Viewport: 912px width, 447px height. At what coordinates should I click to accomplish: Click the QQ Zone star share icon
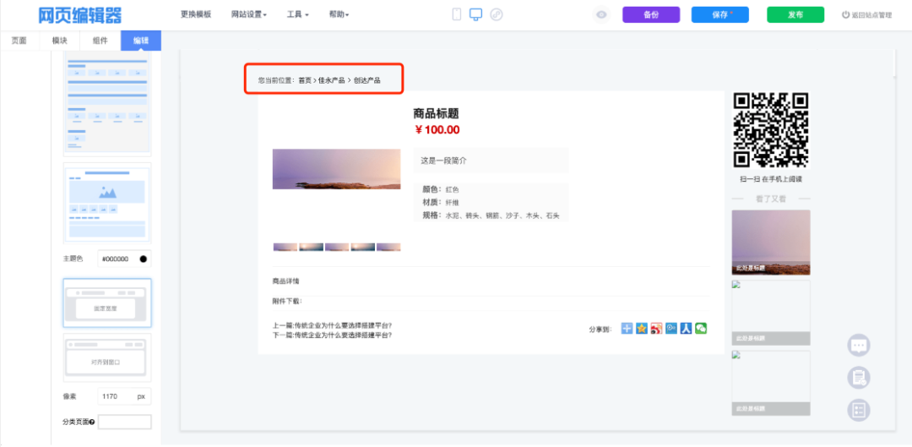[x=642, y=329]
